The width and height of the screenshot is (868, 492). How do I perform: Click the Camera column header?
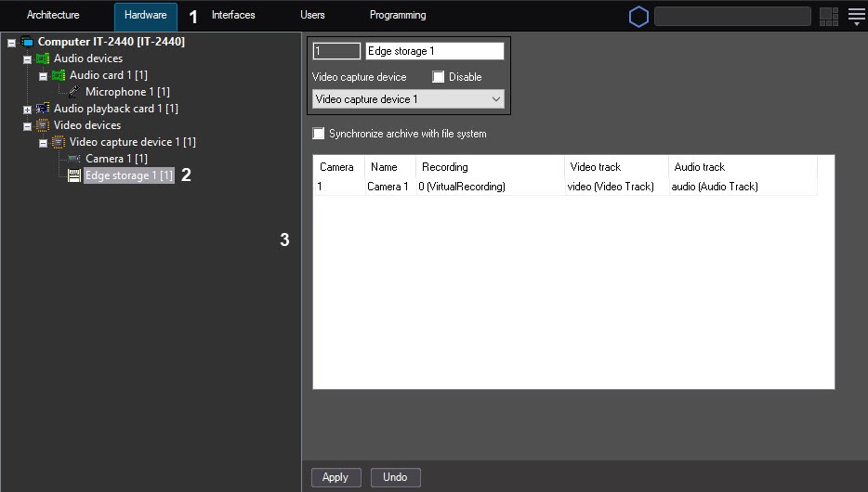[x=339, y=167]
